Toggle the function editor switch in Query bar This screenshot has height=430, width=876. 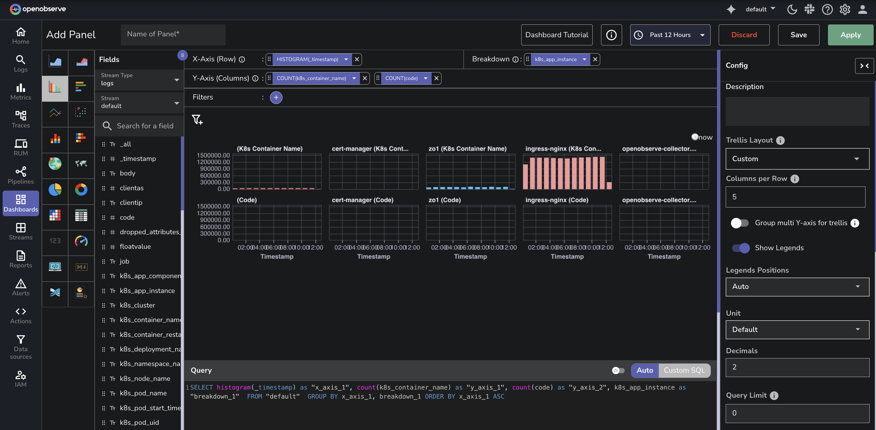pos(618,370)
